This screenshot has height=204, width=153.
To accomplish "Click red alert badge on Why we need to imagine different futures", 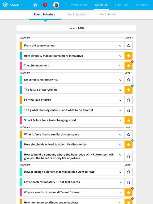I will 132,188.
